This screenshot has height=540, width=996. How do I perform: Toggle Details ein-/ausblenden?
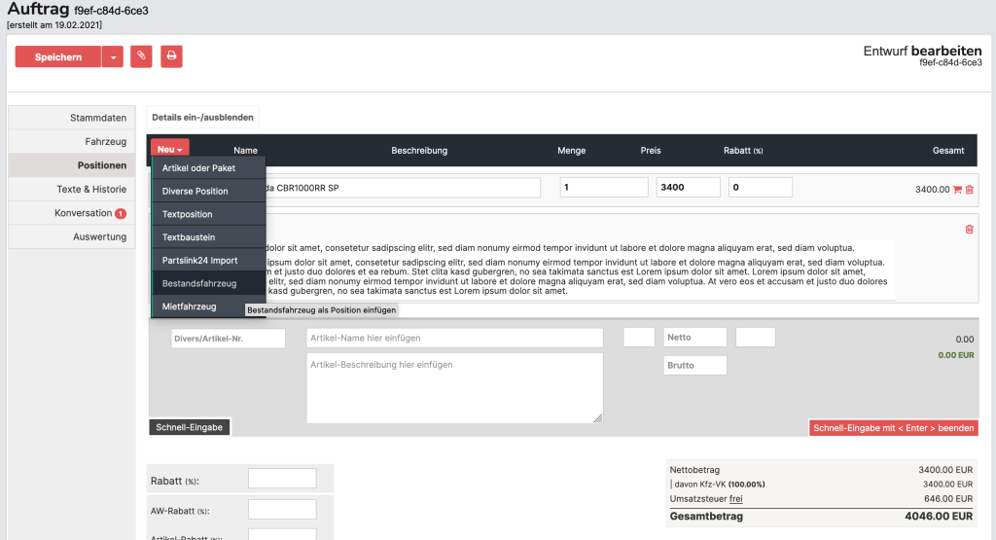coord(202,118)
